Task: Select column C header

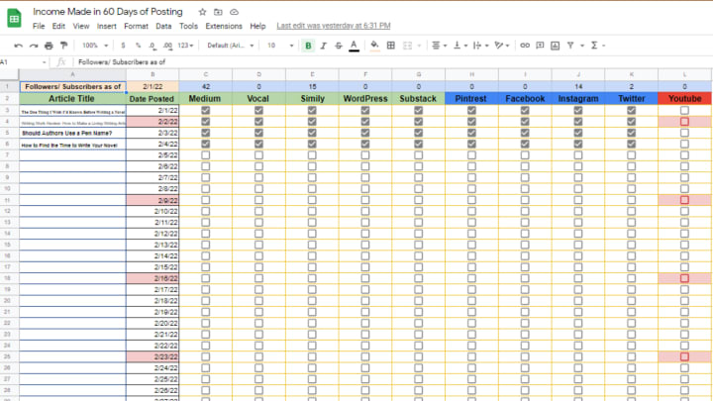Action: pos(206,74)
